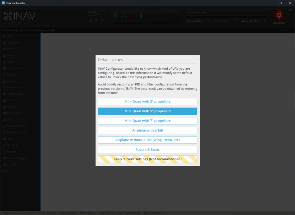Select Rovers & Boats defaults
This screenshot has width=295, height=215.
147,150
